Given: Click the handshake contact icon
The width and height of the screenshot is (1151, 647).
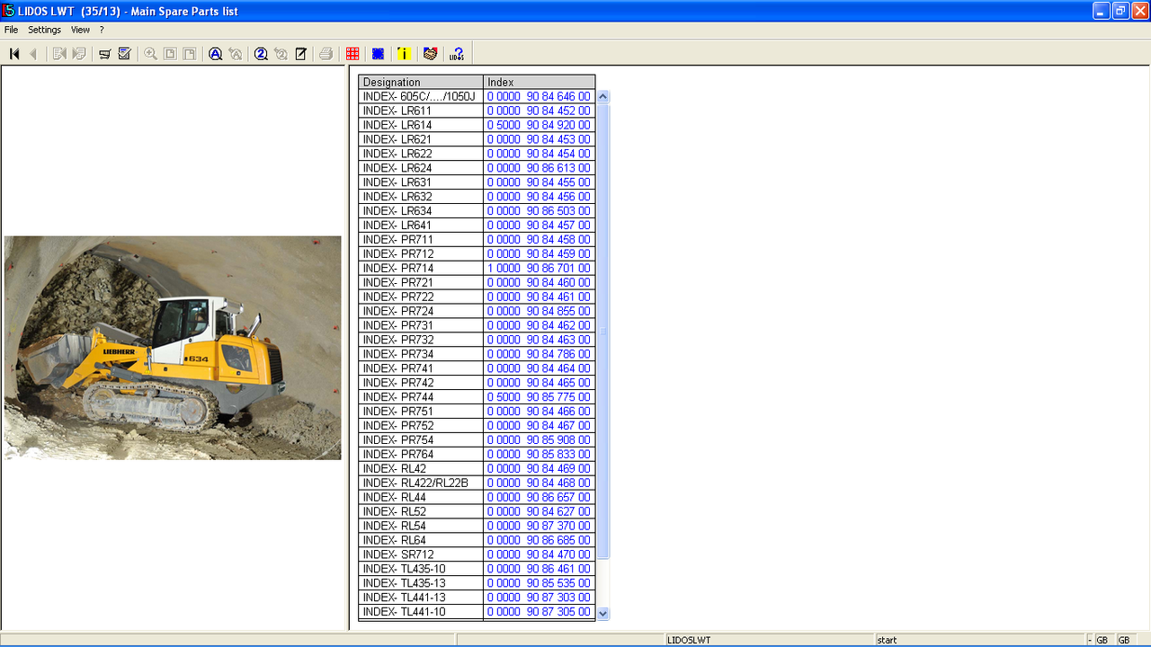Looking at the screenshot, I should (430, 54).
